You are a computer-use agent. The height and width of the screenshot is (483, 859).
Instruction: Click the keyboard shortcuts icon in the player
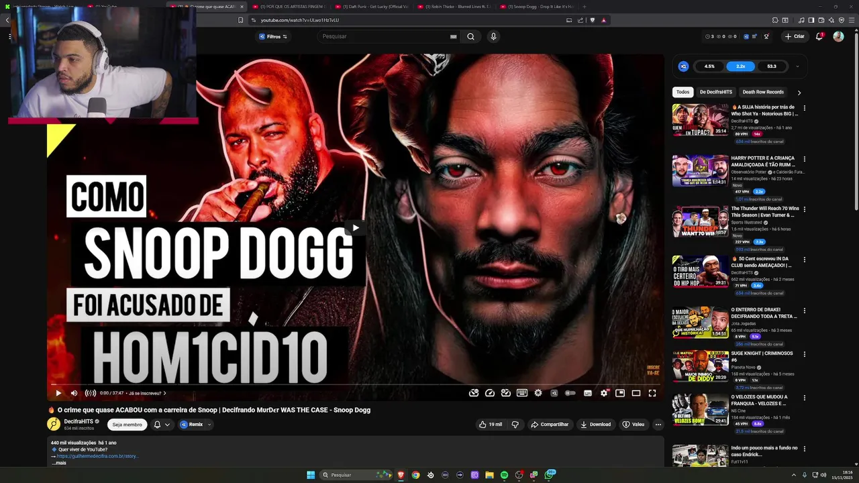[522, 393]
